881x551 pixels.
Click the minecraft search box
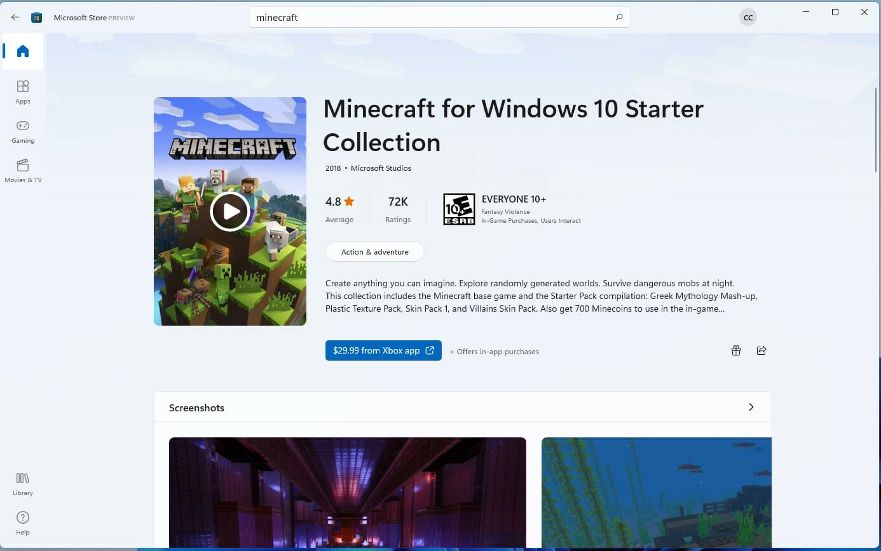[439, 17]
